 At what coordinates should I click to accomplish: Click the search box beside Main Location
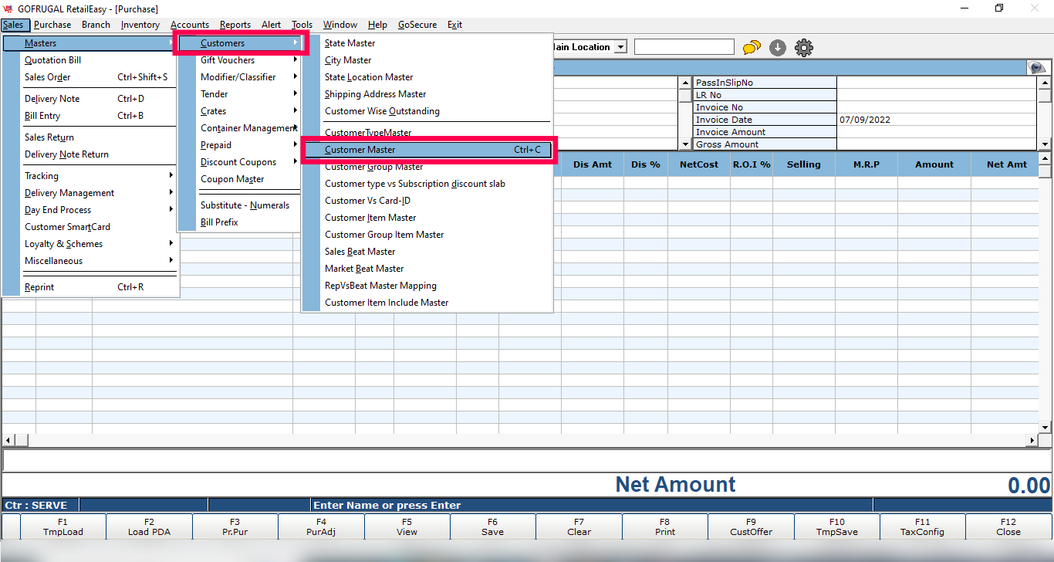coord(684,47)
